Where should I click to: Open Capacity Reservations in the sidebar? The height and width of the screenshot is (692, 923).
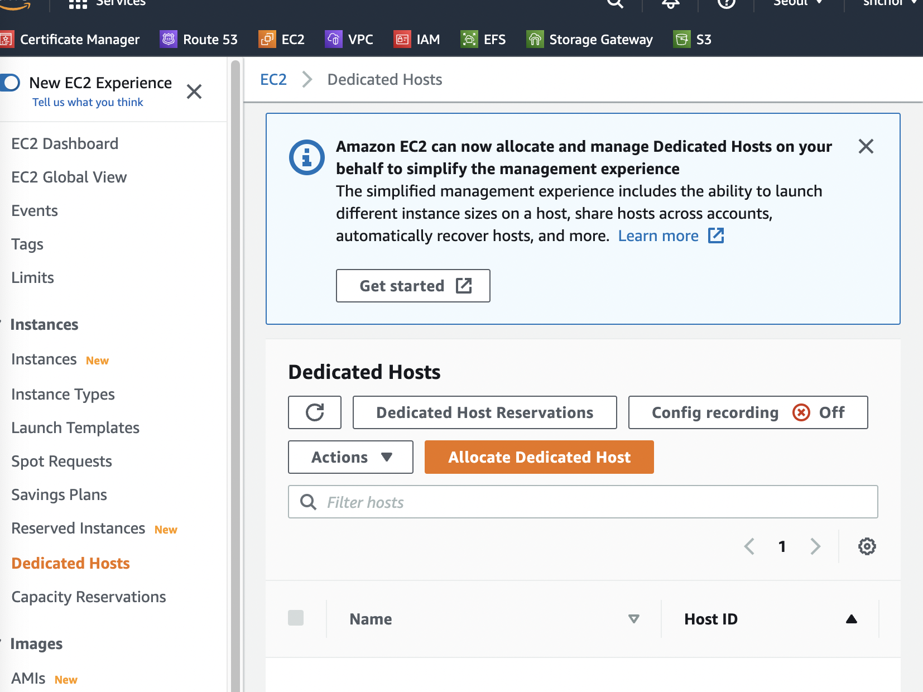click(89, 597)
